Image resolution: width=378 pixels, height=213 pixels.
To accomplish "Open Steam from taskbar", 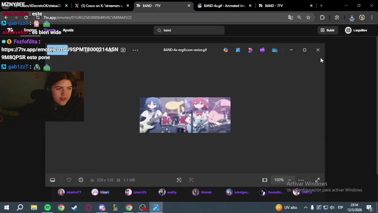I will [74, 207].
